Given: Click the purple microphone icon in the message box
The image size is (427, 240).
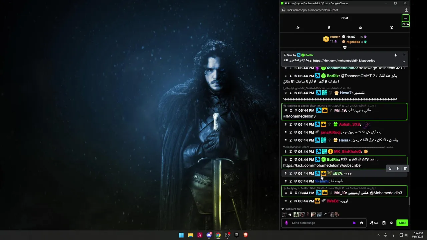Looking at the screenshot, I should 286,223.
